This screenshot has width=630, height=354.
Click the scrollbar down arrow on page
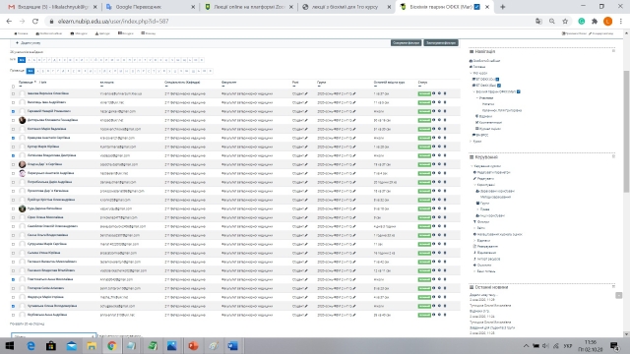pos(626,334)
